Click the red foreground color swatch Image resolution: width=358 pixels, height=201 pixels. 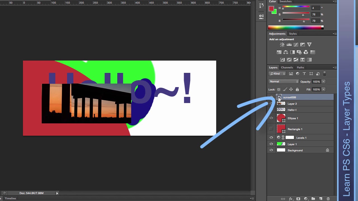tap(271, 9)
